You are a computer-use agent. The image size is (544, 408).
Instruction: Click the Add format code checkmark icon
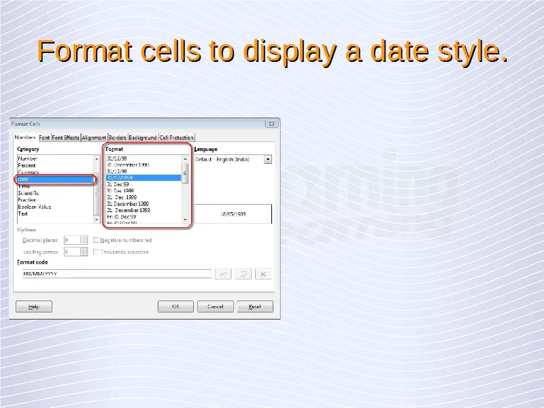pos(223,274)
